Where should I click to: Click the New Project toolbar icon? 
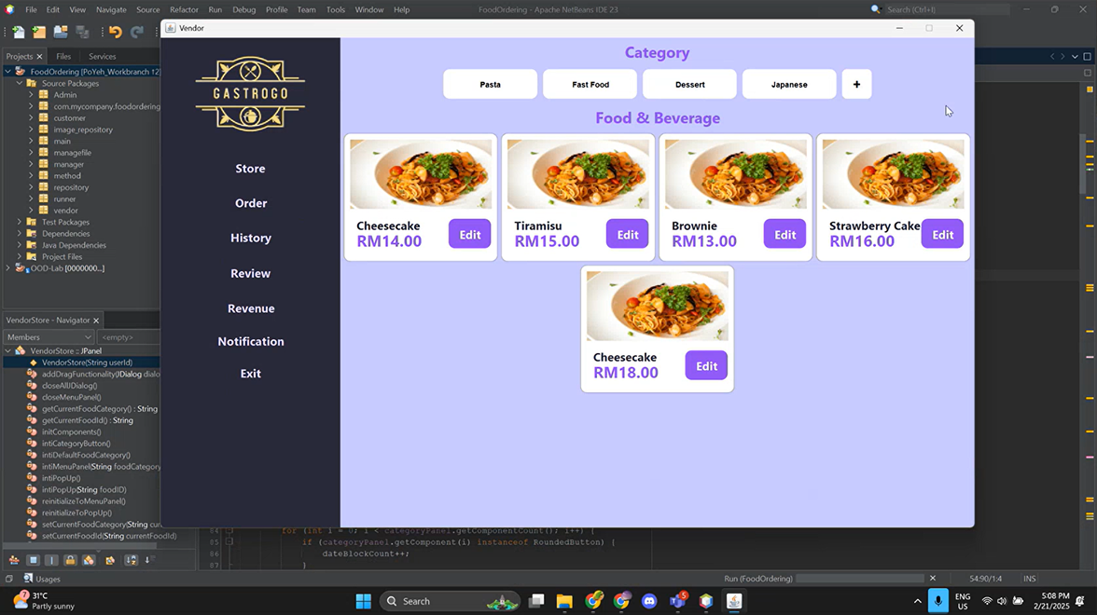[x=39, y=33]
